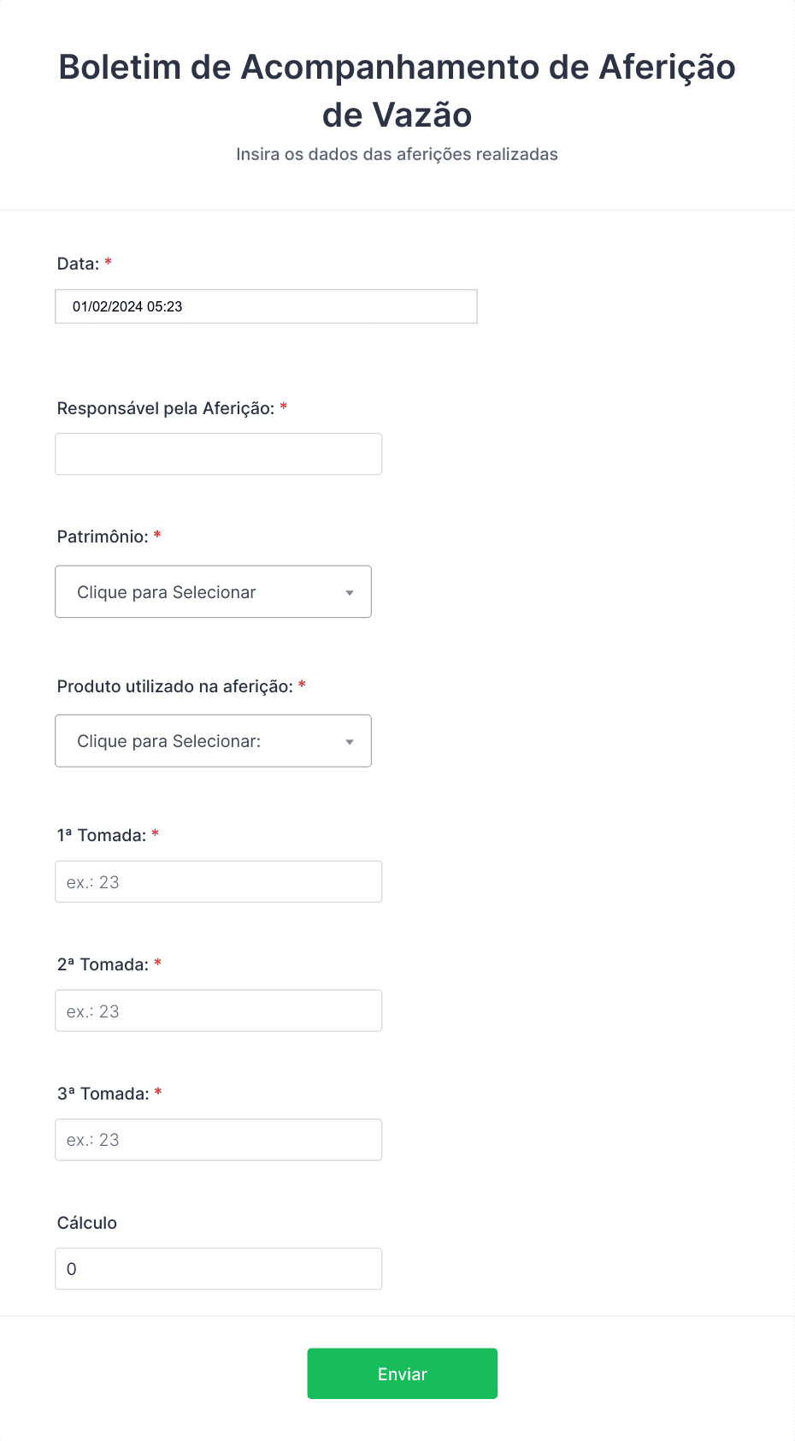Screen dimensions: 795x1441
Task: Focus the Responsável pela Aferição text box
Action: click(x=218, y=454)
